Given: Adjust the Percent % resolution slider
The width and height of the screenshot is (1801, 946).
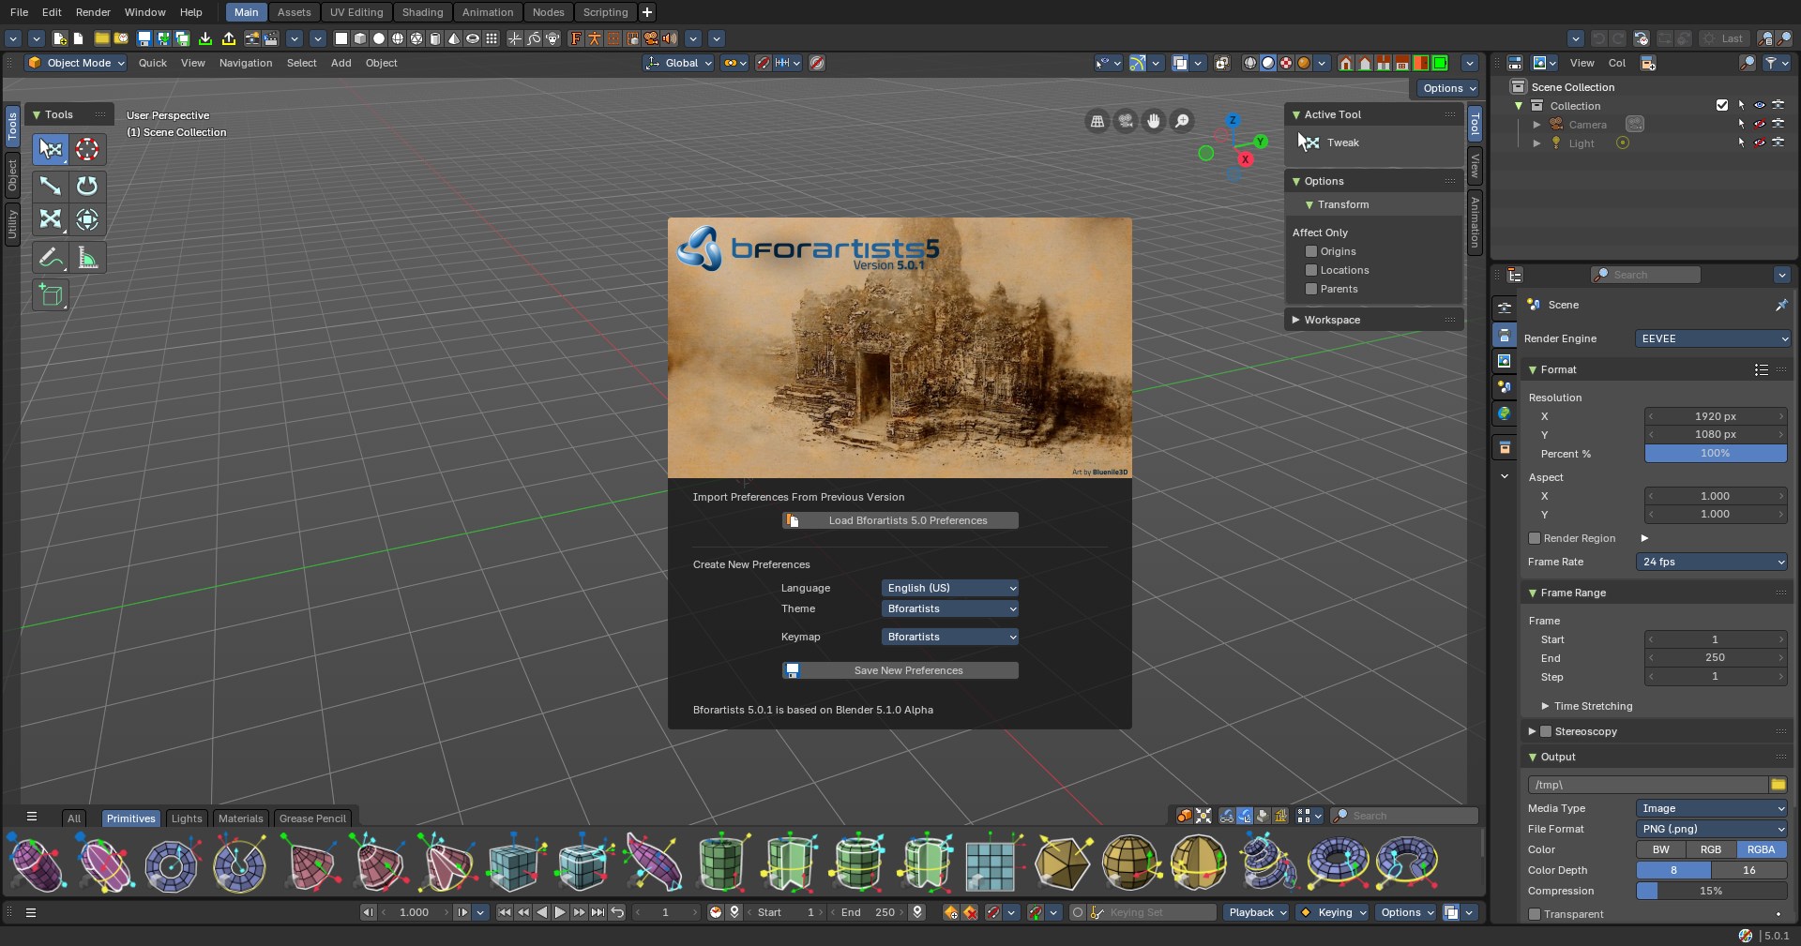Looking at the screenshot, I should [1715, 454].
